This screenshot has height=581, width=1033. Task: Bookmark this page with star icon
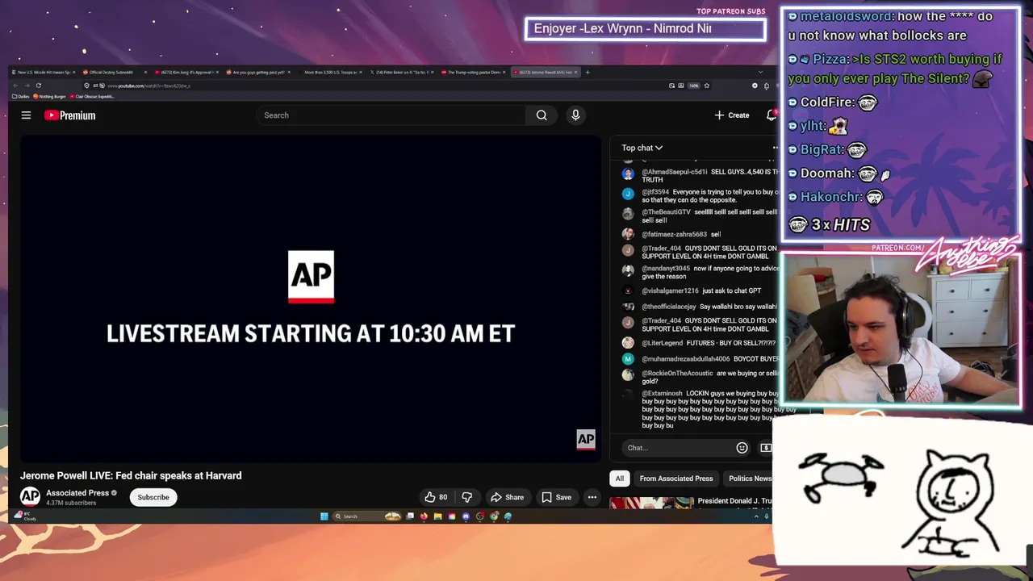tap(707, 86)
